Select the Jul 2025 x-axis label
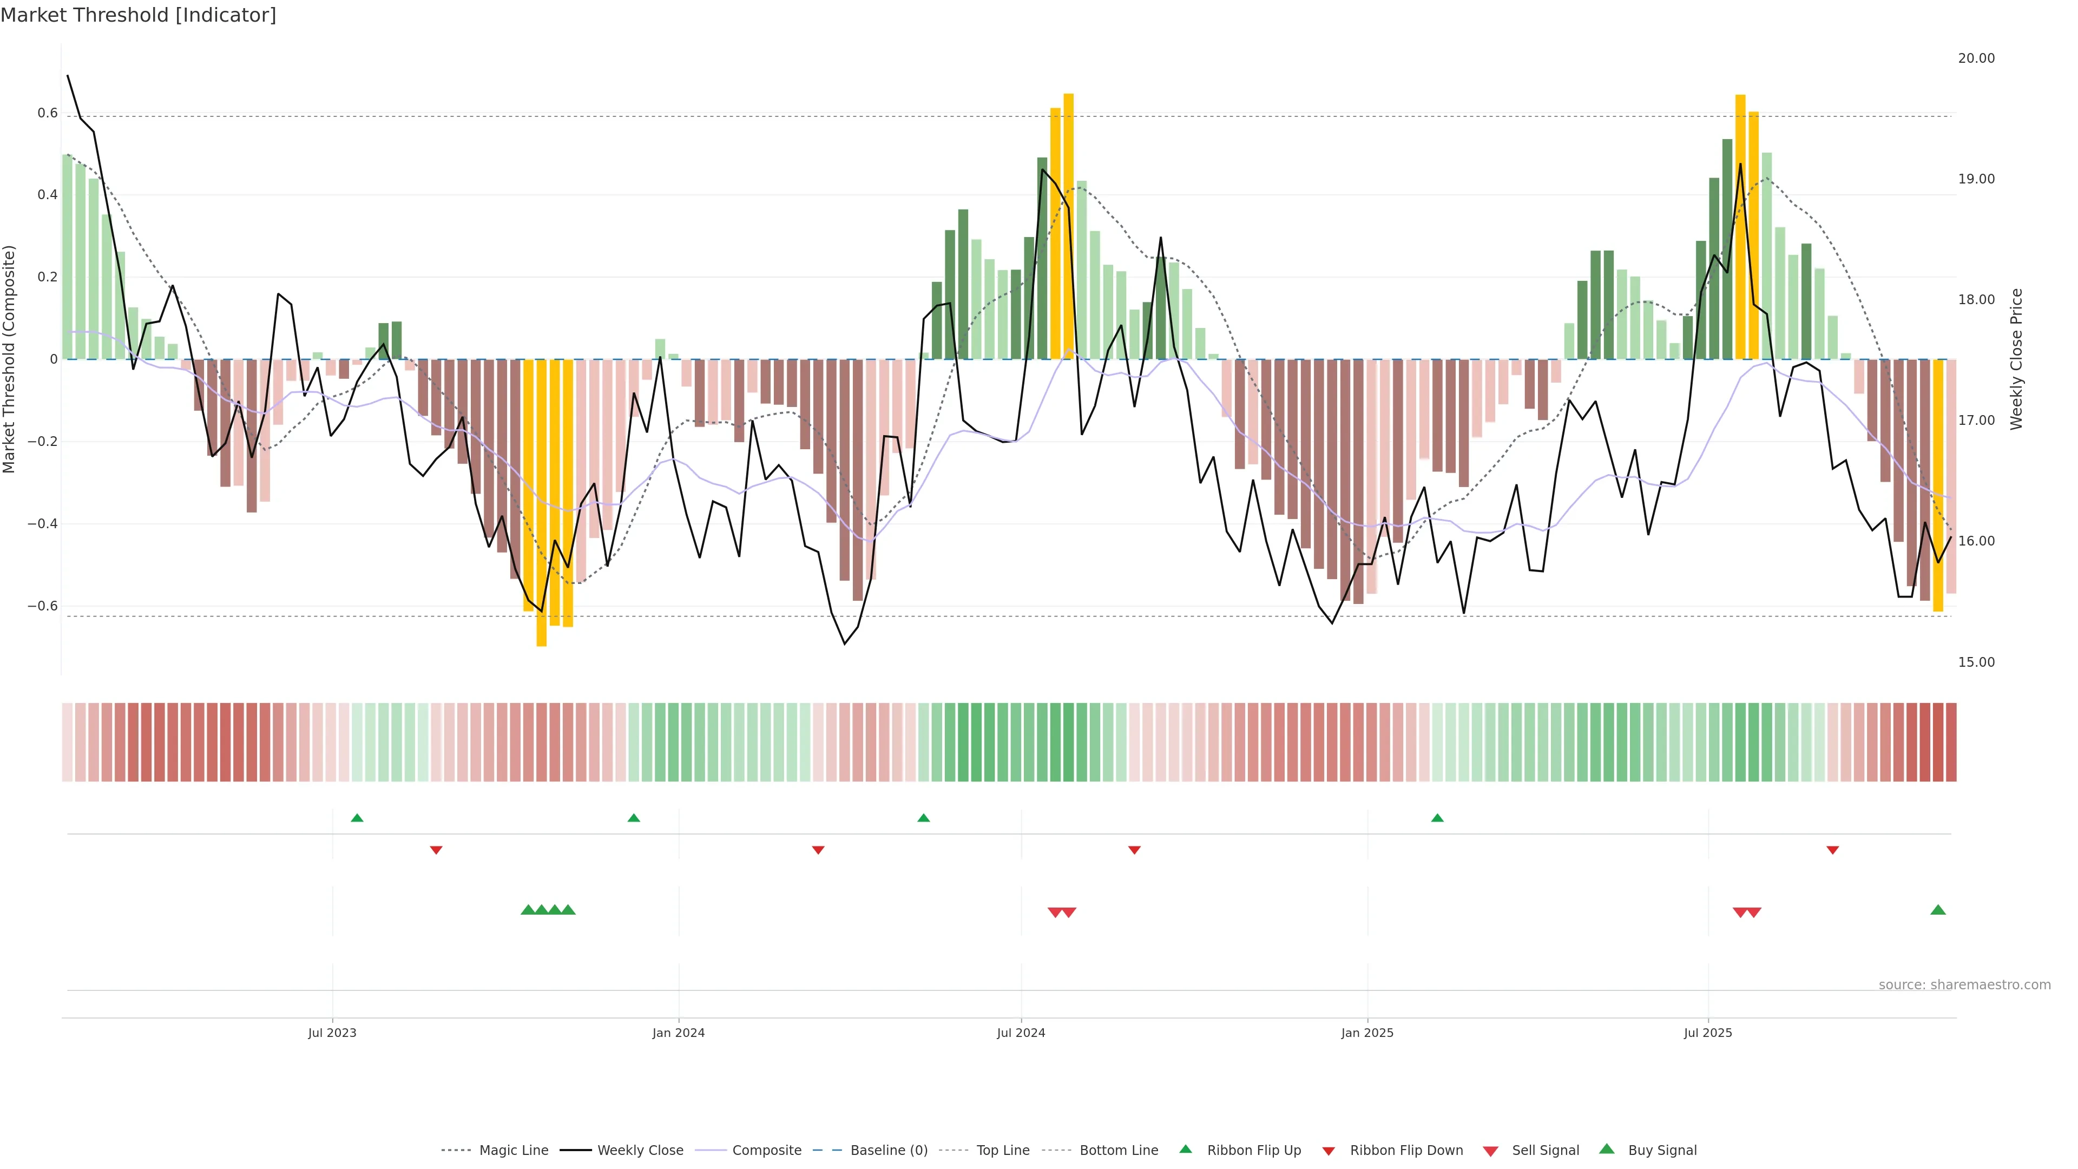The image size is (2078, 1169). click(x=1708, y=1033)
